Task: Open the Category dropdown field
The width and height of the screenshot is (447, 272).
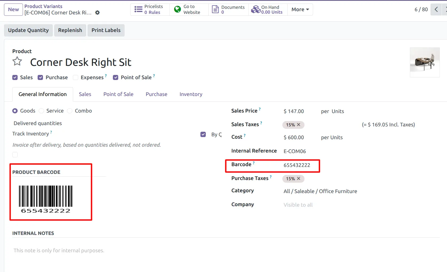Action: click(320, 191)
